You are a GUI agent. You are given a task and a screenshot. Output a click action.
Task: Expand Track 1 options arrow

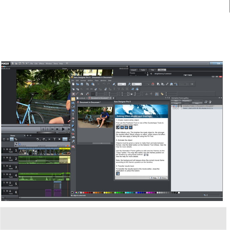pos(17,152)
